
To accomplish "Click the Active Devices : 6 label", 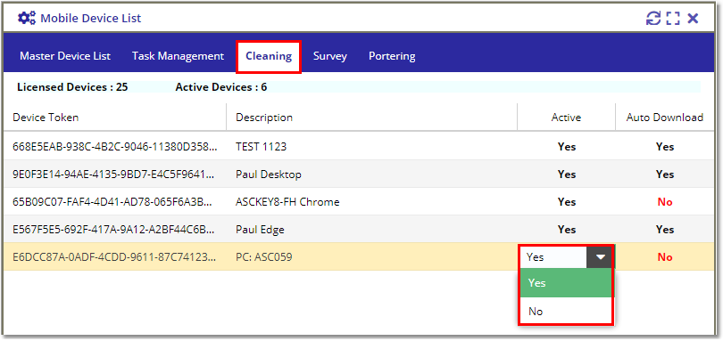I will point(220,87).
